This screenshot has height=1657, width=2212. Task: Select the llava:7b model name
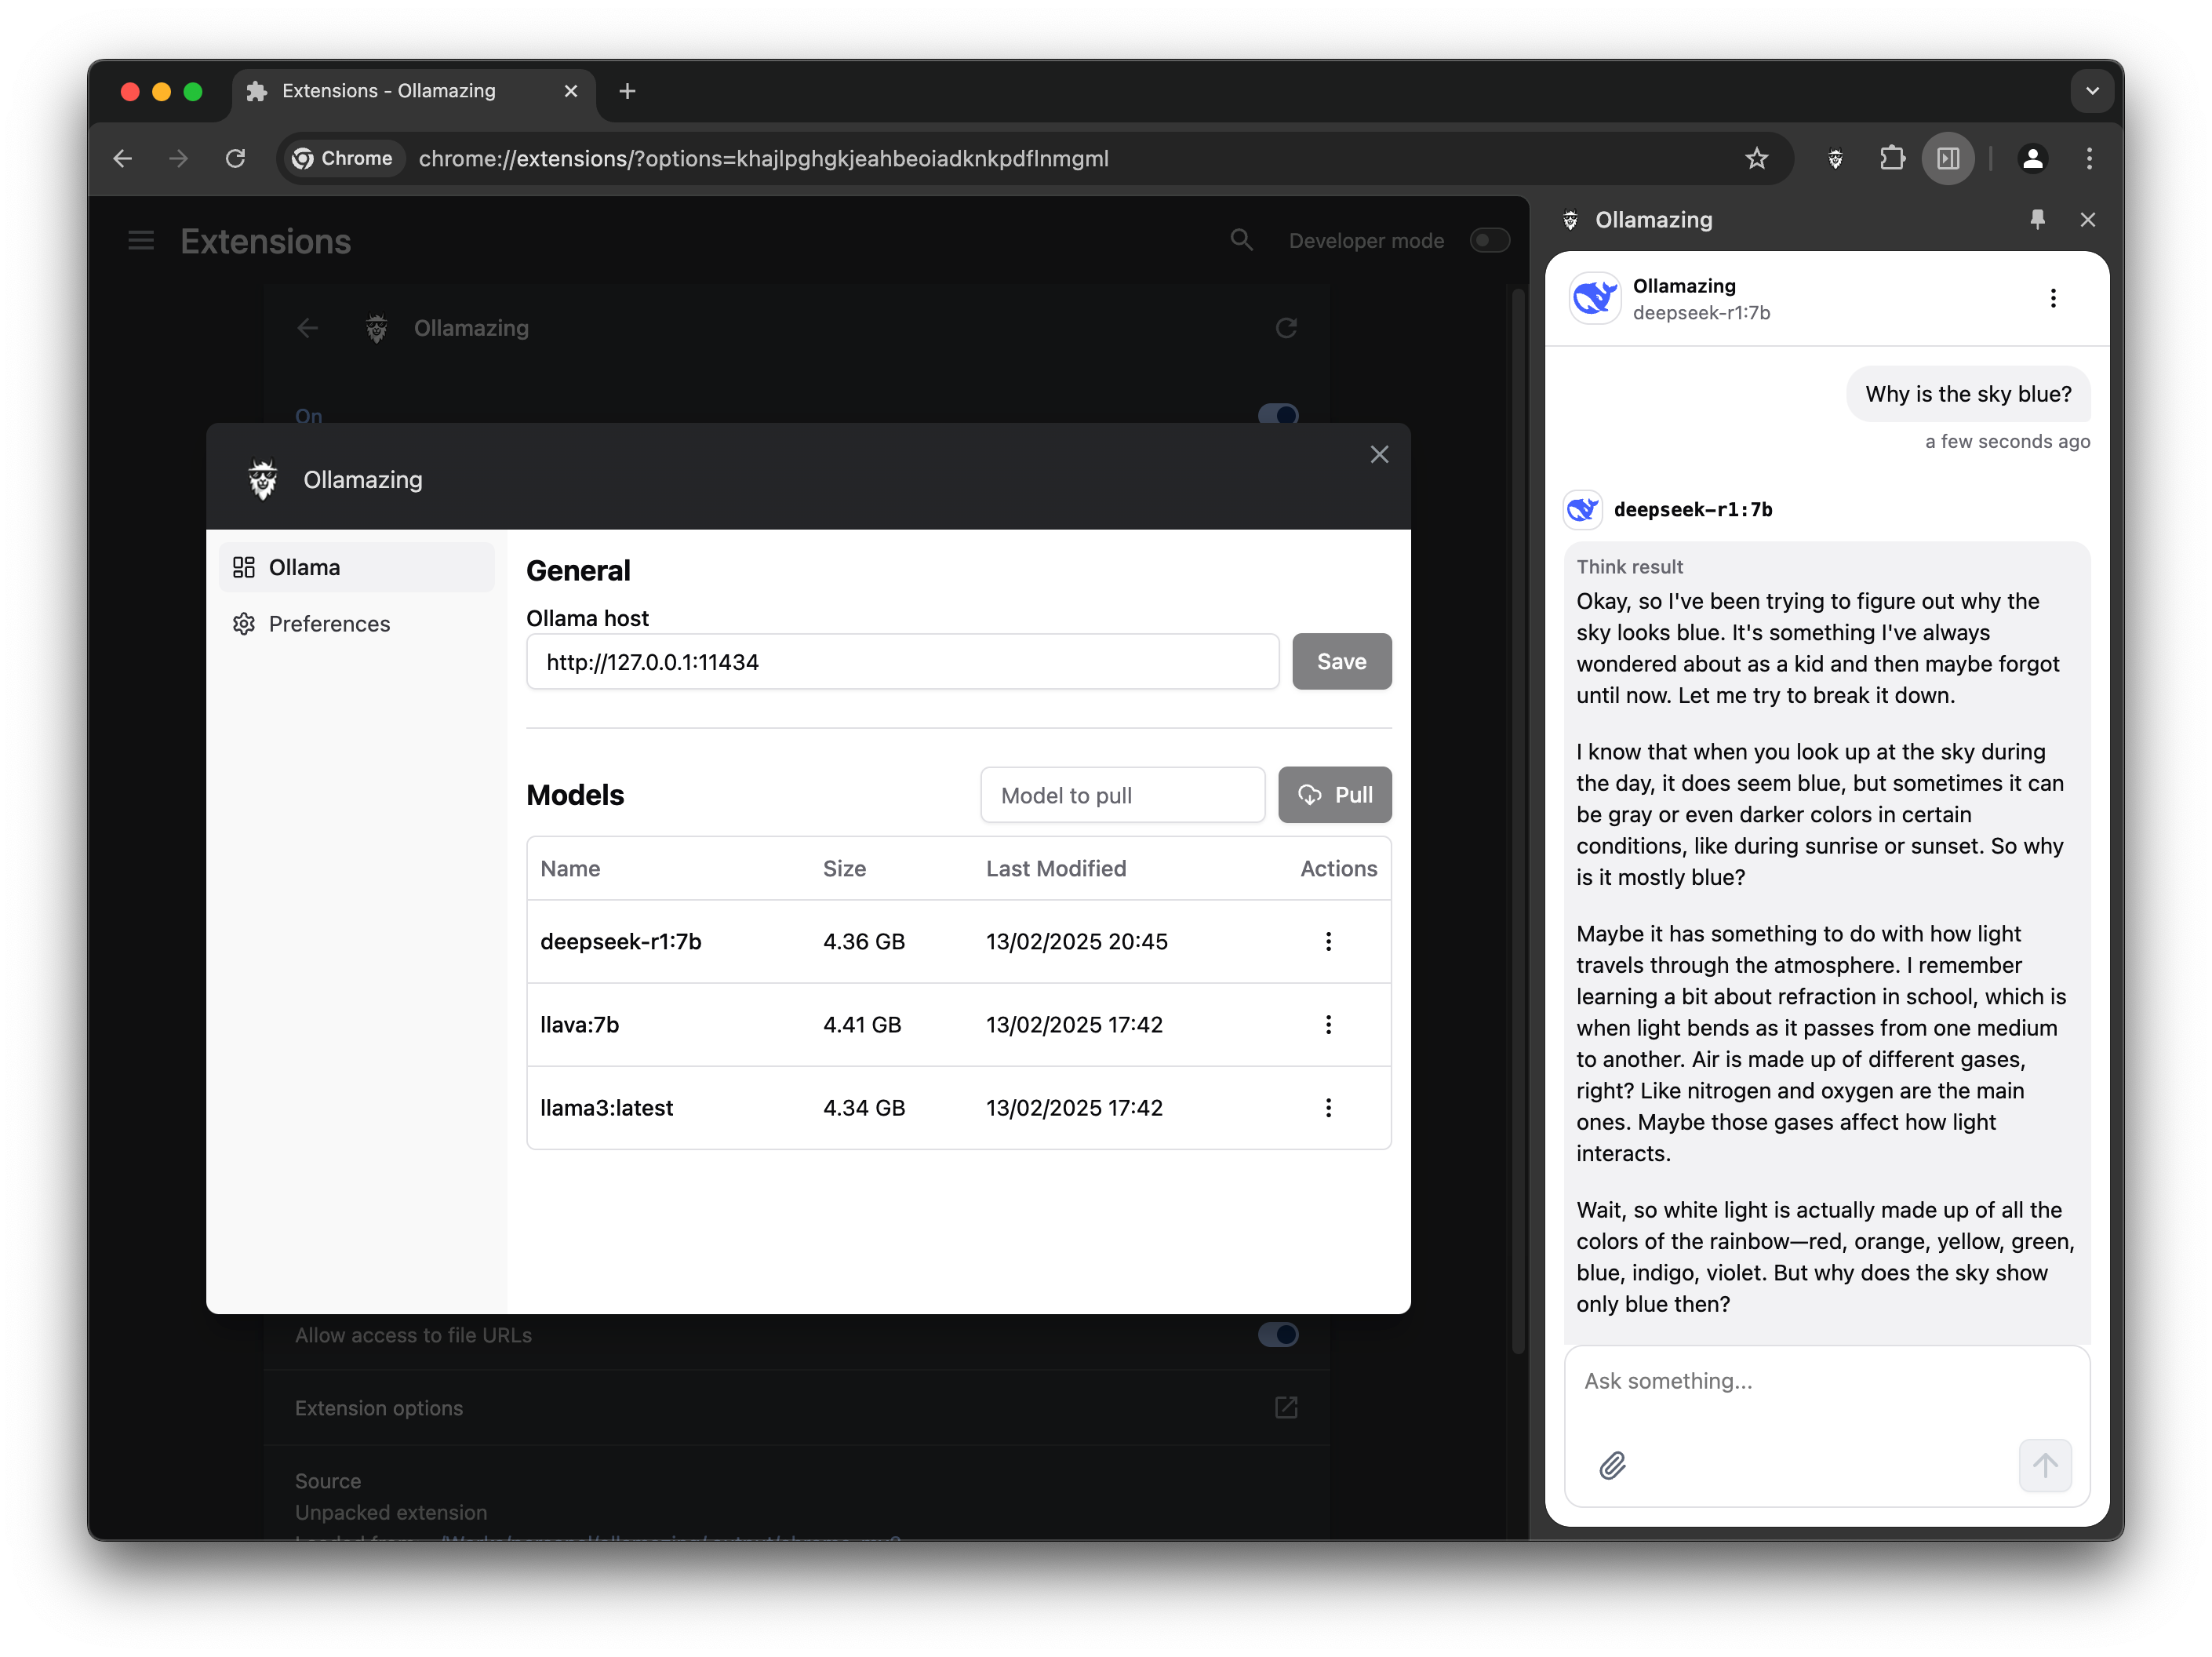click(x=580, y=1024)
